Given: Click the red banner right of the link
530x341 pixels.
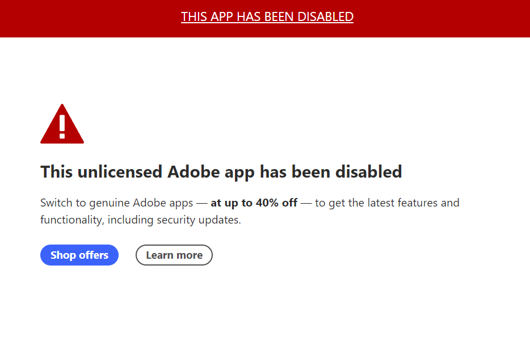Looking at the screenshot, I should 442,19.
